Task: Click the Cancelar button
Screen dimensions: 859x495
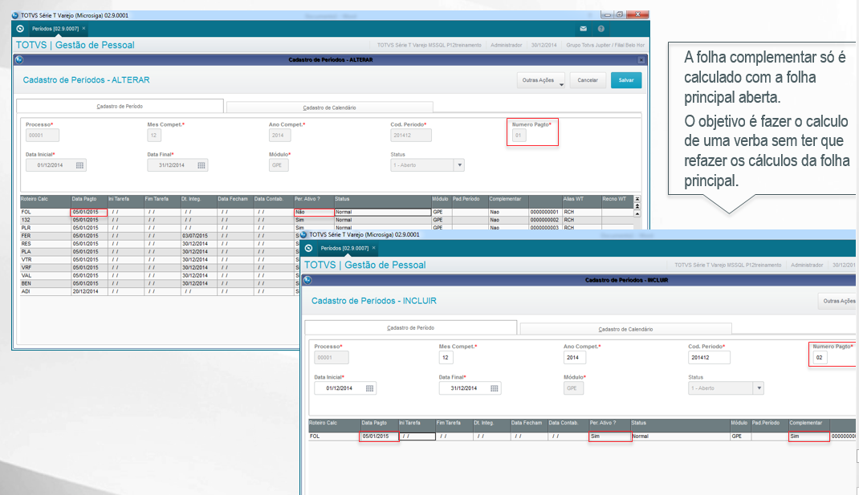Action: pos(588,80)
